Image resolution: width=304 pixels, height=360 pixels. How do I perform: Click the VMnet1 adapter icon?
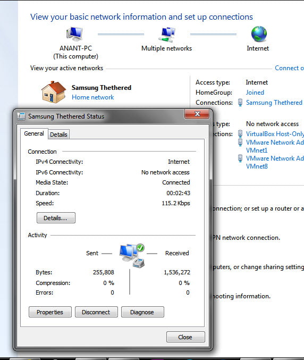240,142
